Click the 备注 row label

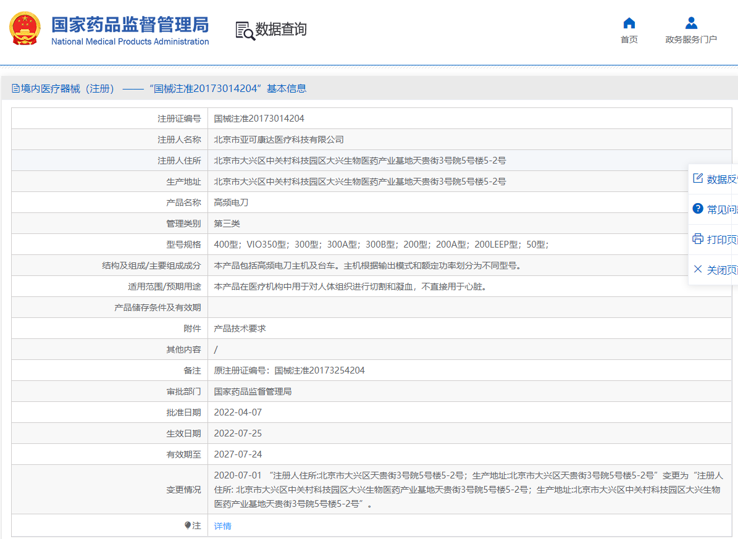pyautogui.click(x=192, y=370)
